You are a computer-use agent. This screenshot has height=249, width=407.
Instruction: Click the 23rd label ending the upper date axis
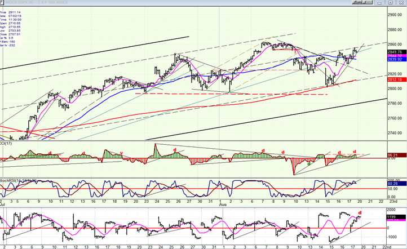(393, 202)
